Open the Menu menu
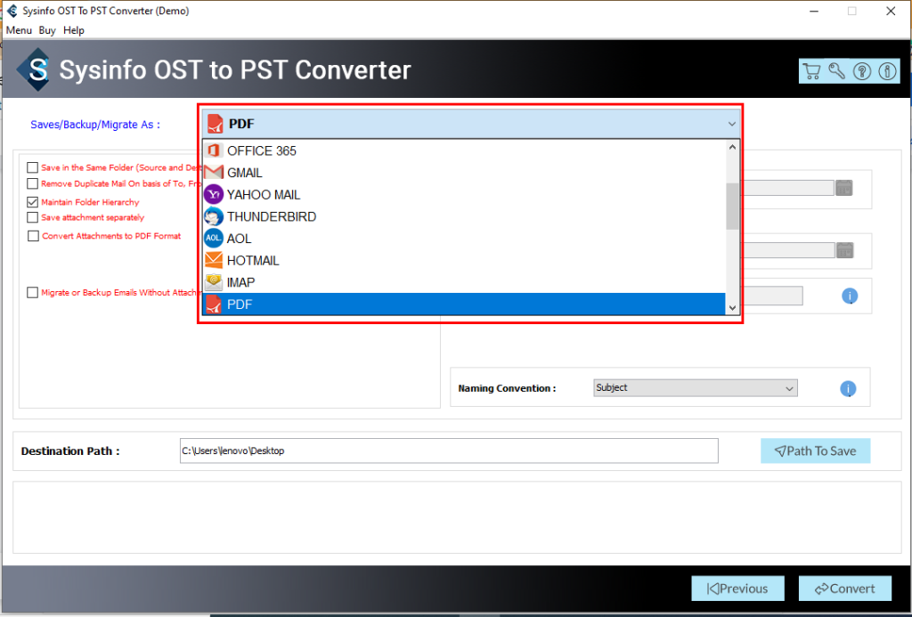This screenshot has width=912, height=617. point(19,30)
